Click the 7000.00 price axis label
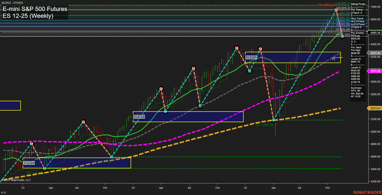This screenshot has height=195, width=382. coord(375,7)
